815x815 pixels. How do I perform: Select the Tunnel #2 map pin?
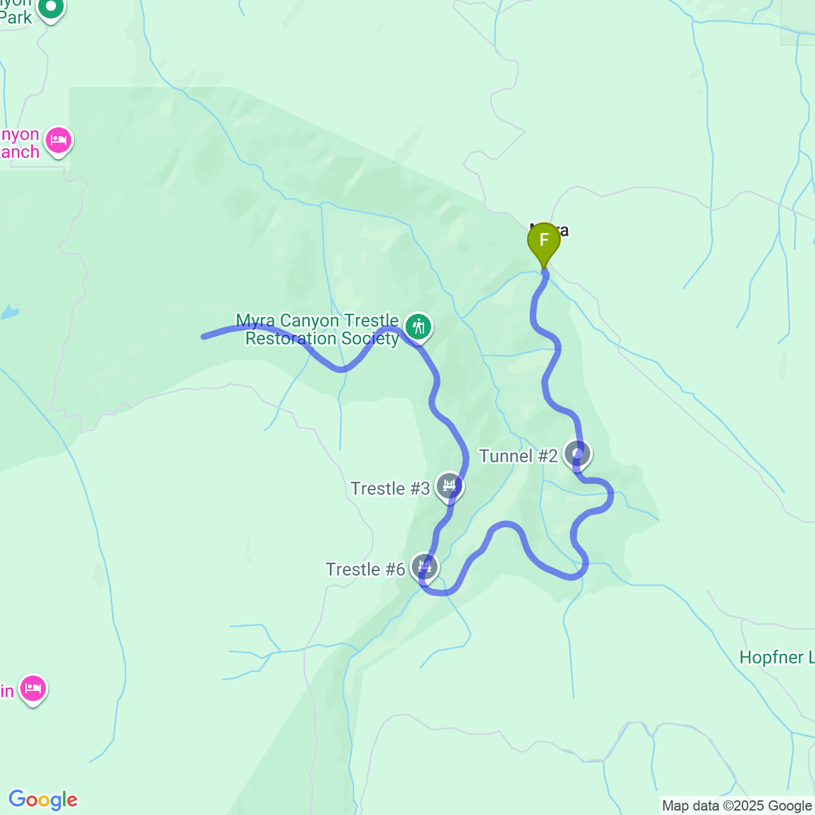tap(578, 455)
